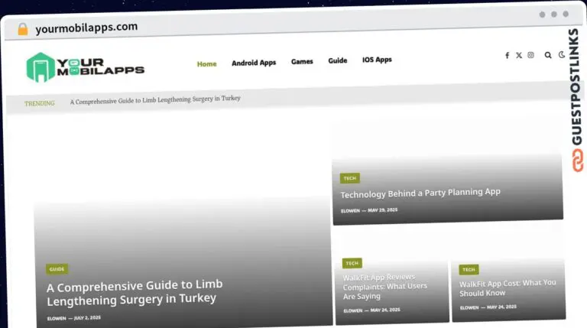Select the Games menu item
The image size is (587, 328).
click(302, 61)
